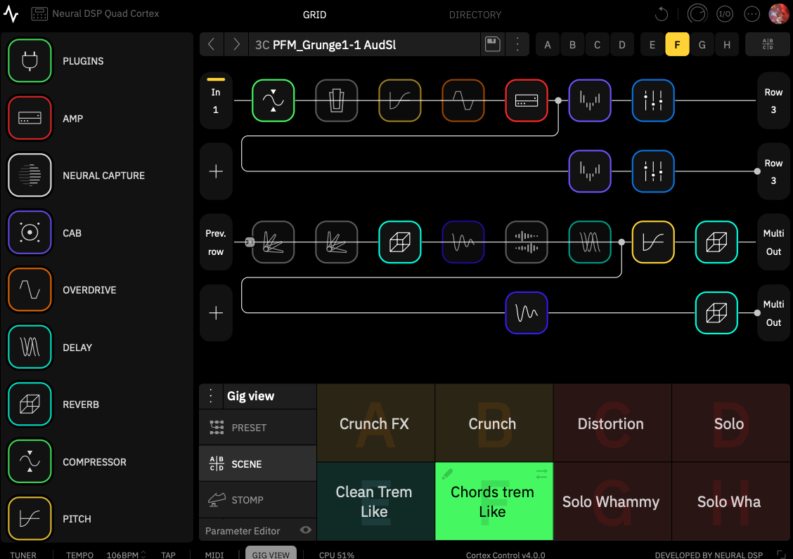Image resolution: width=793 pixels, height=559 pixels.
Task: Open the Multi Out selector on third row
Action: pyautogui.click(x=773, y=242)
